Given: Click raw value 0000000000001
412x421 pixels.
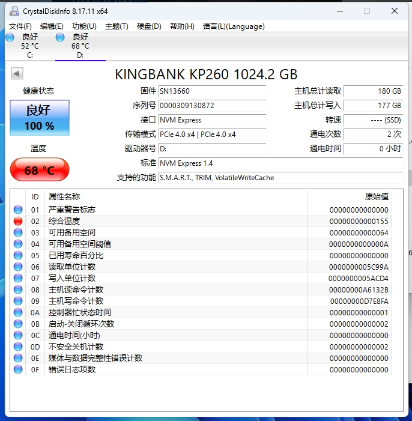Looking at the screenshot, I should pos(359,312).
